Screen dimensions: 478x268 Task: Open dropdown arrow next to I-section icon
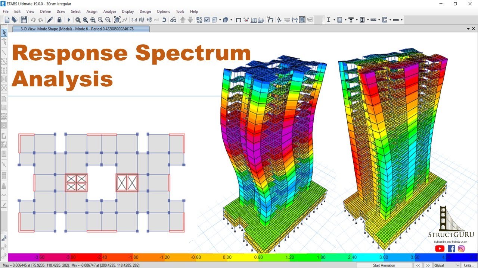pos(334,20)
